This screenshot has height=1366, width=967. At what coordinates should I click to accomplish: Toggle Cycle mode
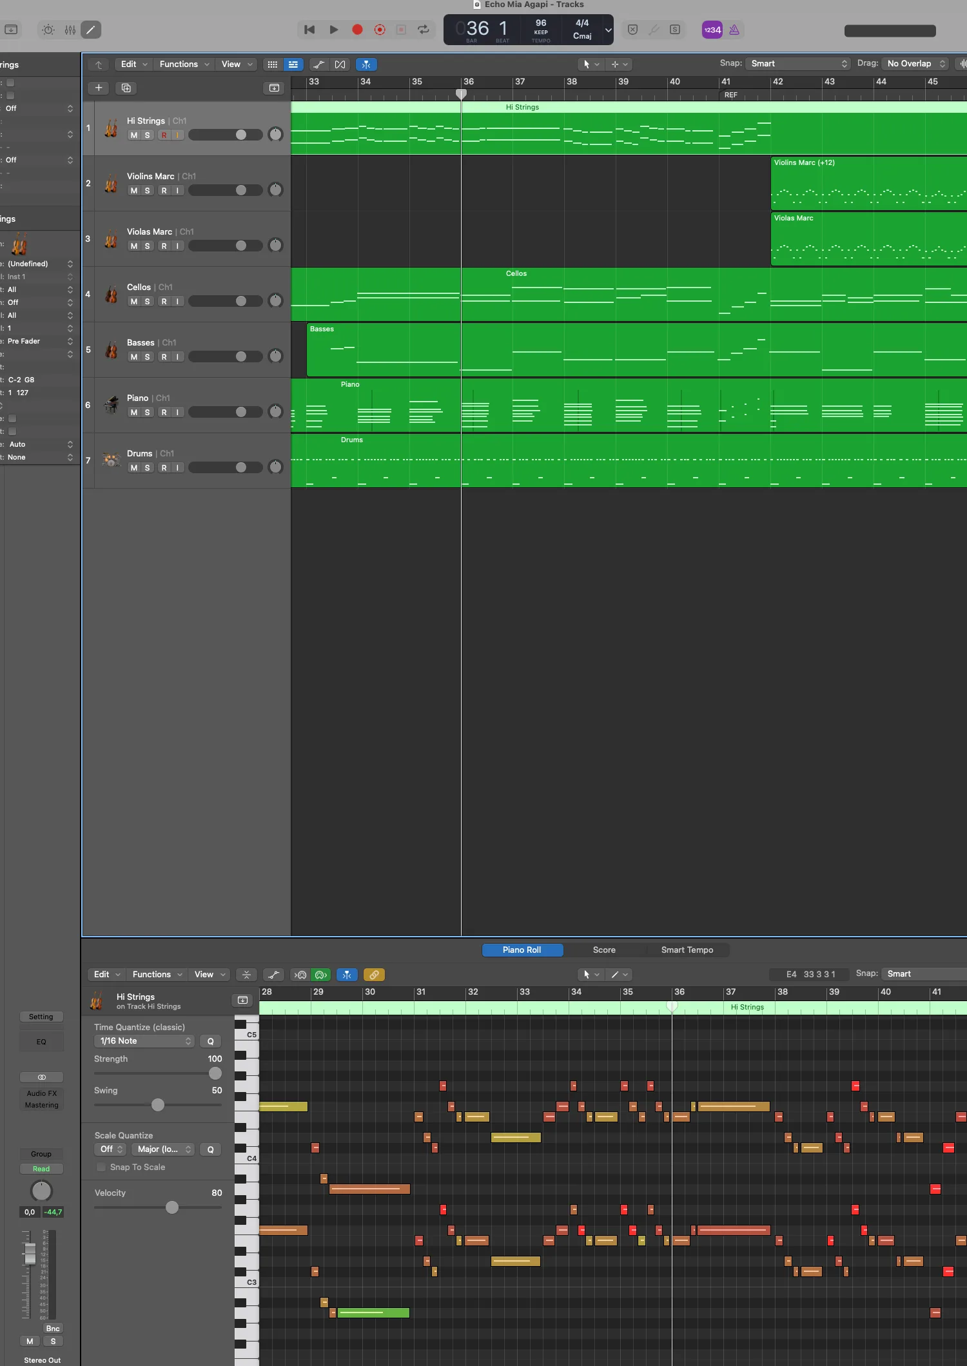click(424, 30)
